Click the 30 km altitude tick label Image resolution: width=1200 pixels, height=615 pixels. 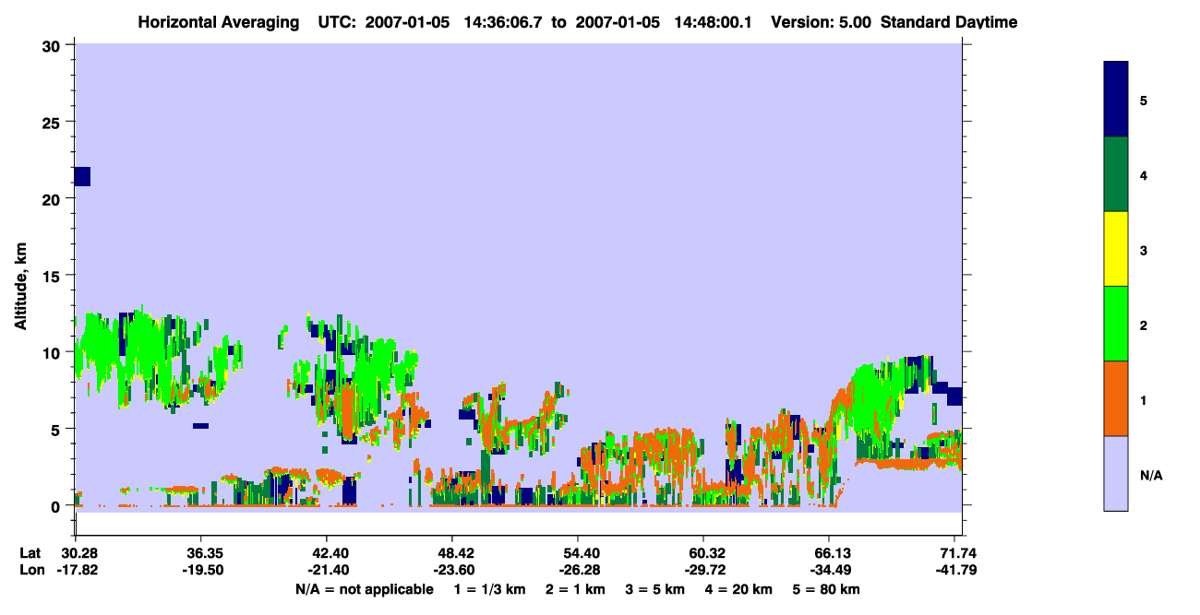(x=55, y=45)
